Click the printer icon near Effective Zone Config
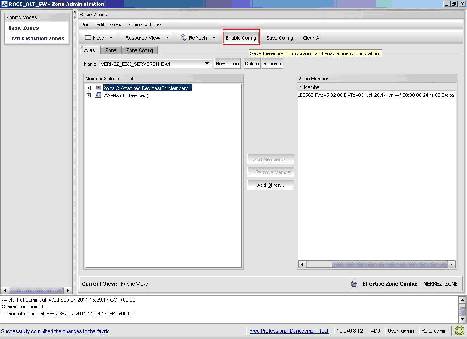467x339 pixels. click(x=354, y=284)
